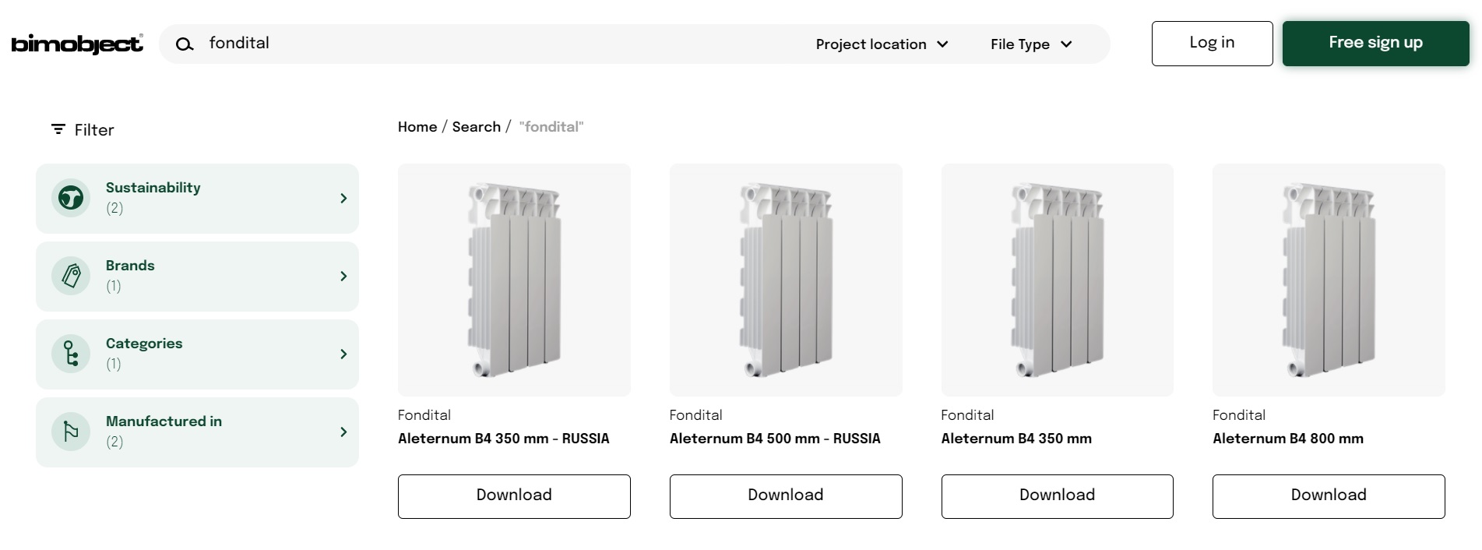Open the Aleternum B4 800 mm title
This screenshot has width=1482, height=550.
[x=1288, y=439]
